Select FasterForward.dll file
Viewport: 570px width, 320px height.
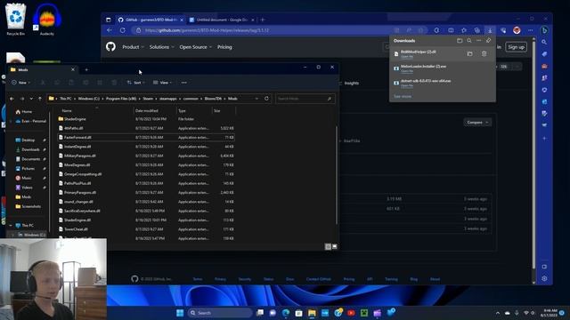click(146, 138)
